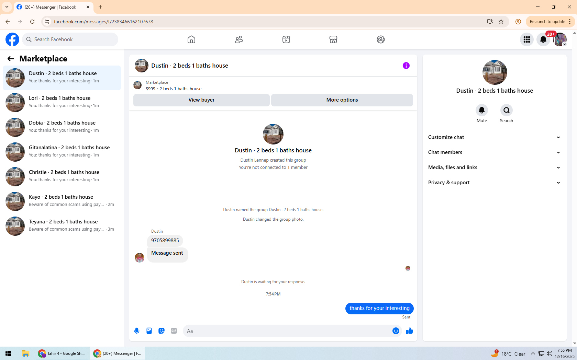This screenshot has height=360, width=577.
Task: Search in conversation with magnifier icon
Action: [x=507, y=110]
